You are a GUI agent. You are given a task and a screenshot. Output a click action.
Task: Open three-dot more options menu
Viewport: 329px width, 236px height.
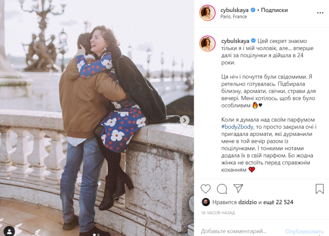(320, 13)
